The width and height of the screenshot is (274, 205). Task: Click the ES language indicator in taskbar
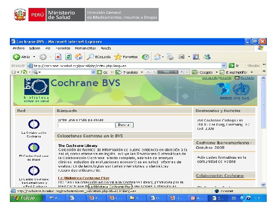pyautogui.click(x=233, y=198)
